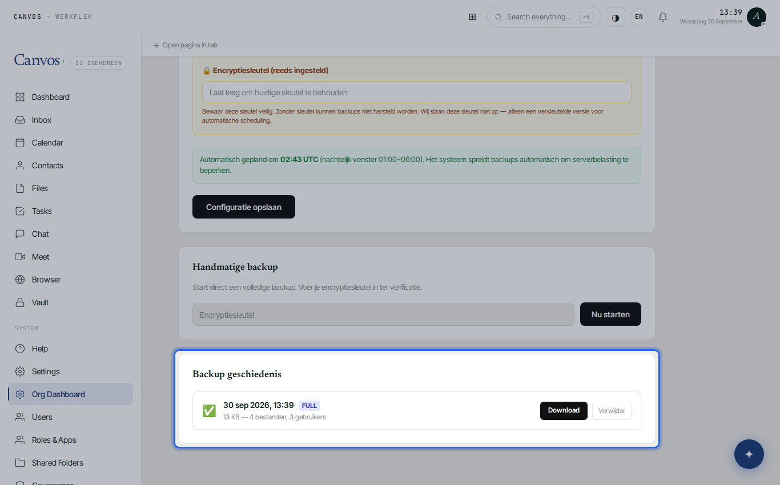Delete backup using Verwijder button
Viewport: 780px width, 485px height.
click(x=612, y=411)
